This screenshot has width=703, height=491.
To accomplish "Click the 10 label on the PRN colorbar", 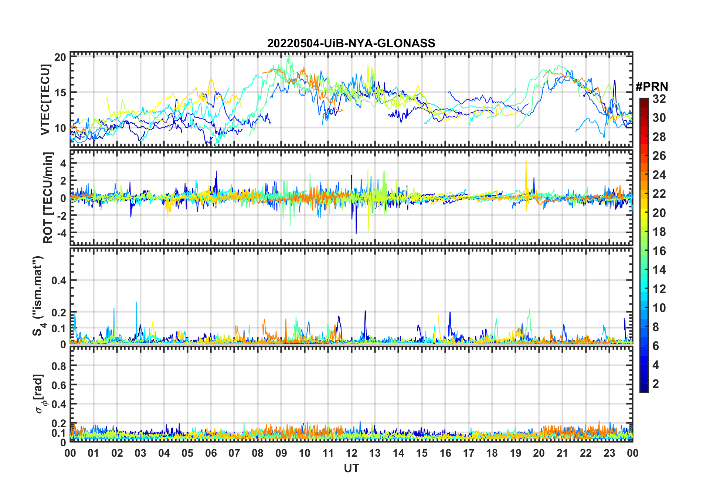I will (x=659, y=308).
